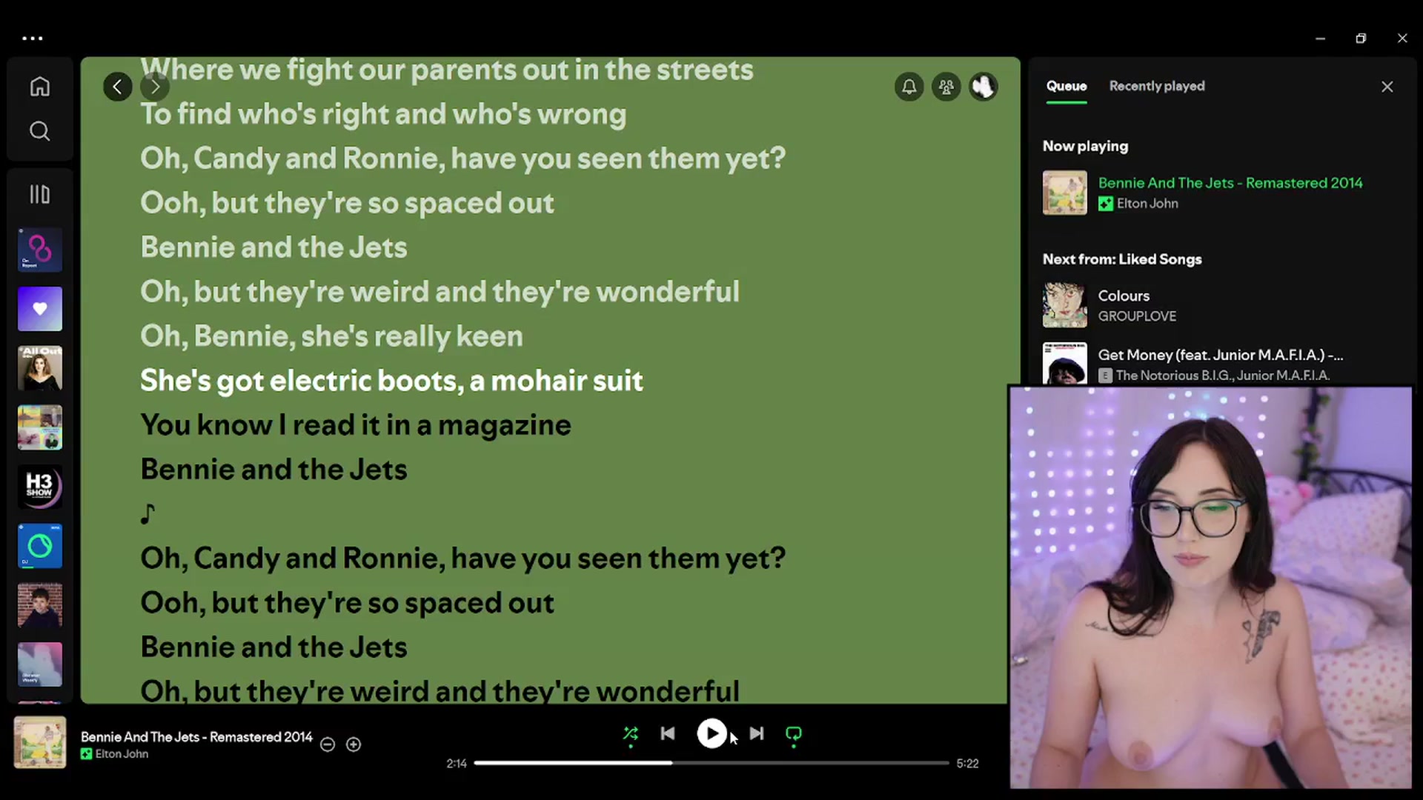Image resolution: width=1423 pixels, height=800 pixels.
Task: Open the Liked Songs heart playlist
Action: [x=40, y=309]
